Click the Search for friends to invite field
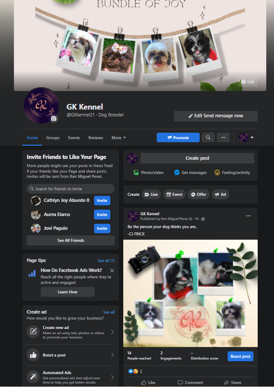The height and width of the screenshot is (387, 274). click(x=70, y=189)
